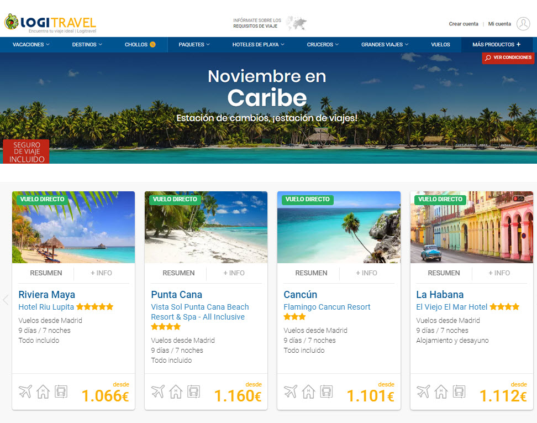The image size is (537, 423).
Task: Select Resumen tab on La Habana card
Action: [444, 273]
